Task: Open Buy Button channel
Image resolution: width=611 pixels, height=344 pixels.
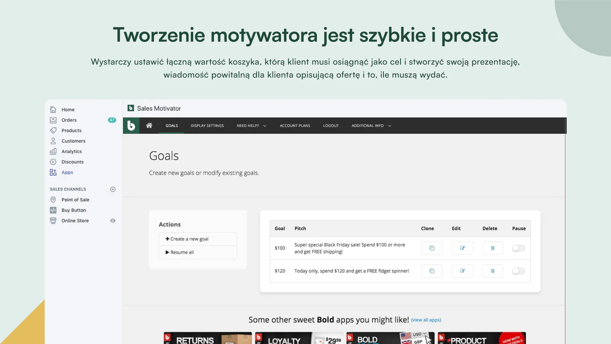Action: tap(74, 210)
